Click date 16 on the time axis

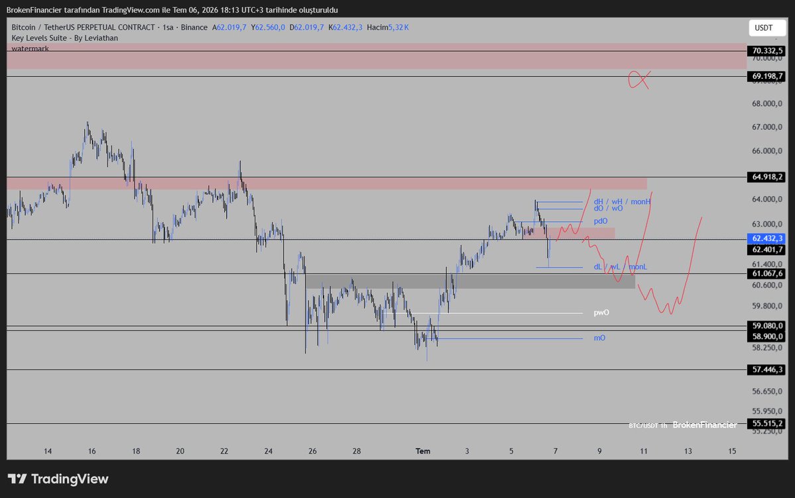click(x=92, y=452)
